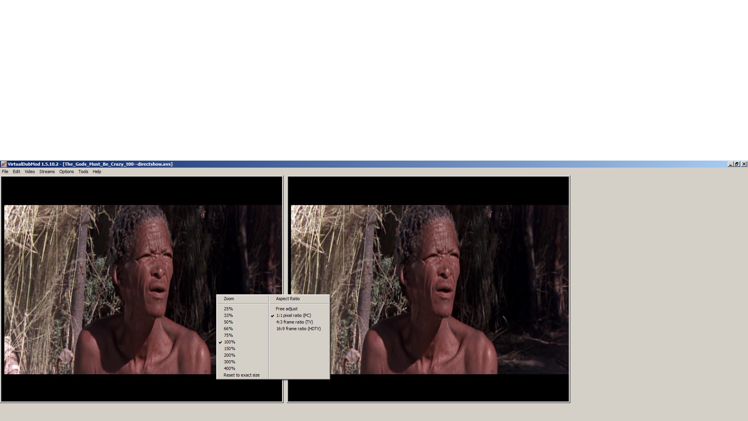Image resolution: width=748 pixels, height=421 pixels.
Task: Open the Options menu
Action: tap(66, 172)
